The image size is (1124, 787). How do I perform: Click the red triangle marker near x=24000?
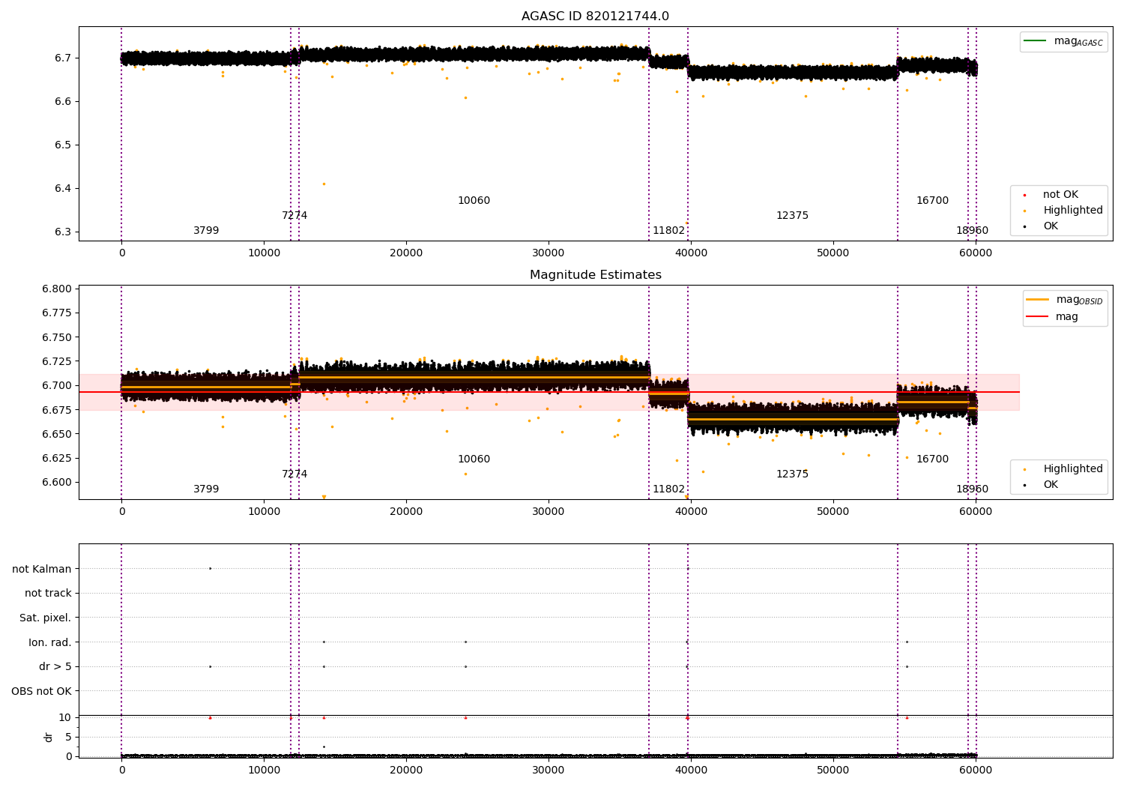[465, 717]
